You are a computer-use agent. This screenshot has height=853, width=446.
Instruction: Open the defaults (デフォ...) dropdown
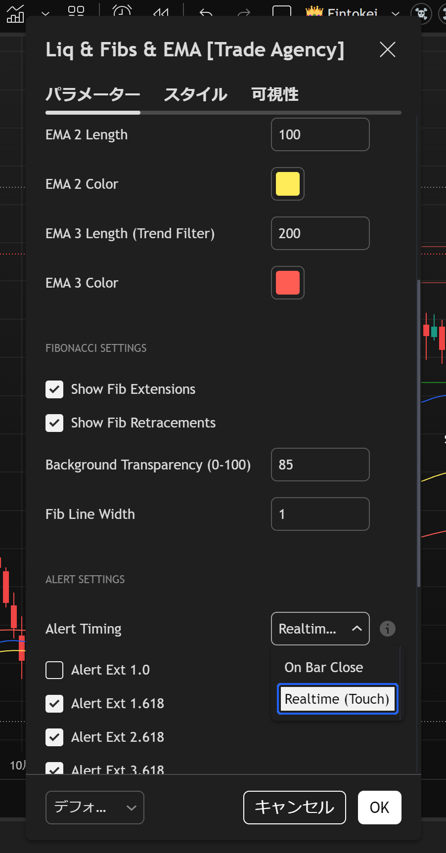pos(94,808)
